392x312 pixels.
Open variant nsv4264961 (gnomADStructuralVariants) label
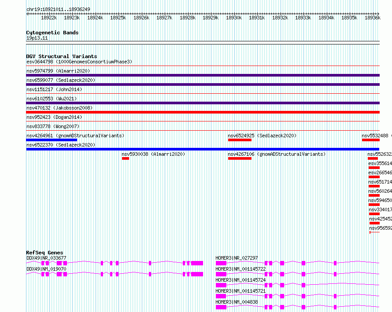75,136
